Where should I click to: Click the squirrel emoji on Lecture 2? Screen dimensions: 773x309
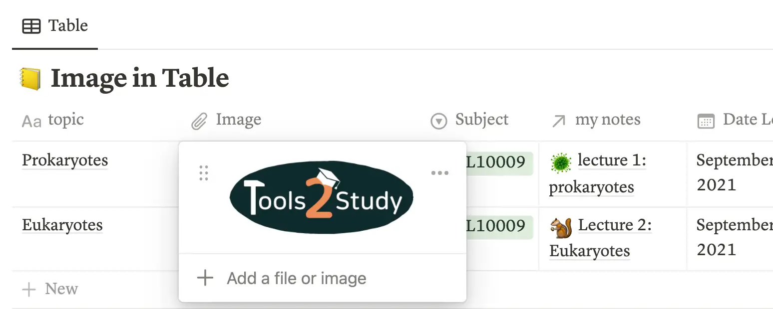pyautogui.click(x=561, y=225)
